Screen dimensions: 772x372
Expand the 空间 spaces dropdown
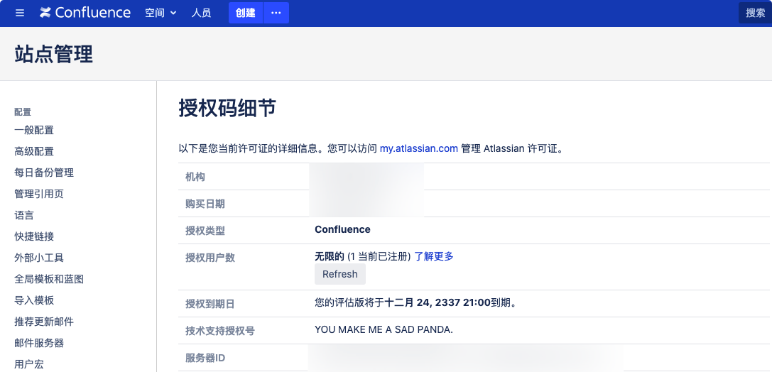[161, 13]
